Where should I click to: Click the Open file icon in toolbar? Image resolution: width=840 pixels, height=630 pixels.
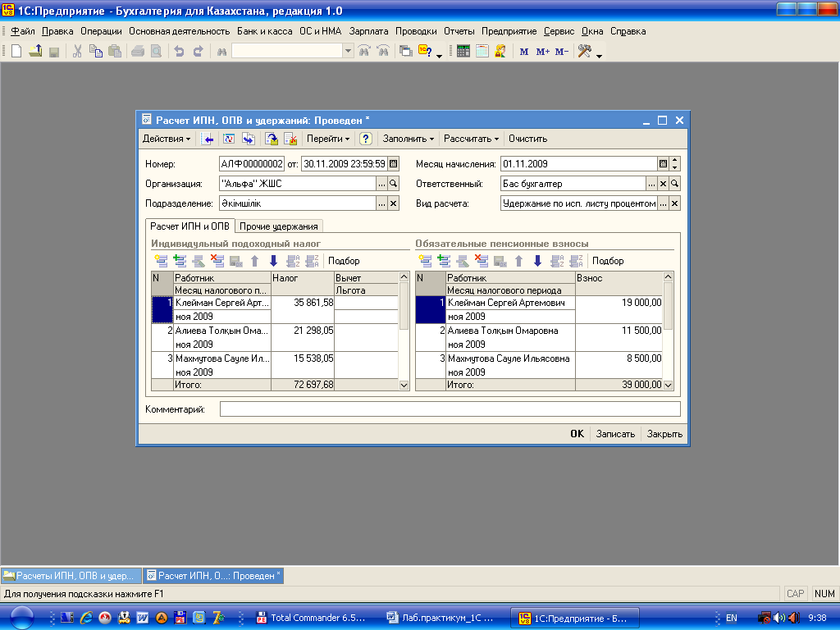coord(35,52)
